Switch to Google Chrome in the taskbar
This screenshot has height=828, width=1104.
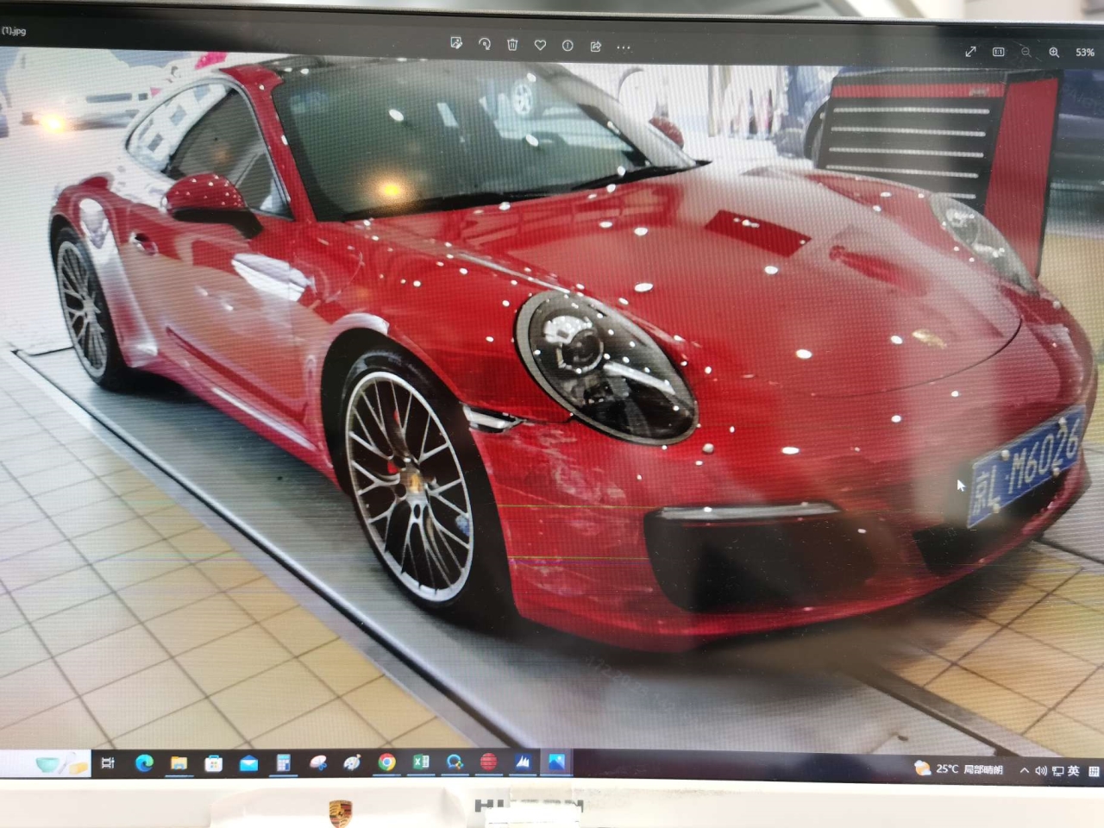(386, 762)
